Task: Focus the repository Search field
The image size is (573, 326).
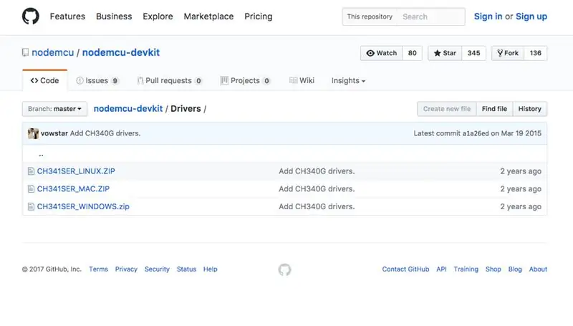Action: coord(431,16)
